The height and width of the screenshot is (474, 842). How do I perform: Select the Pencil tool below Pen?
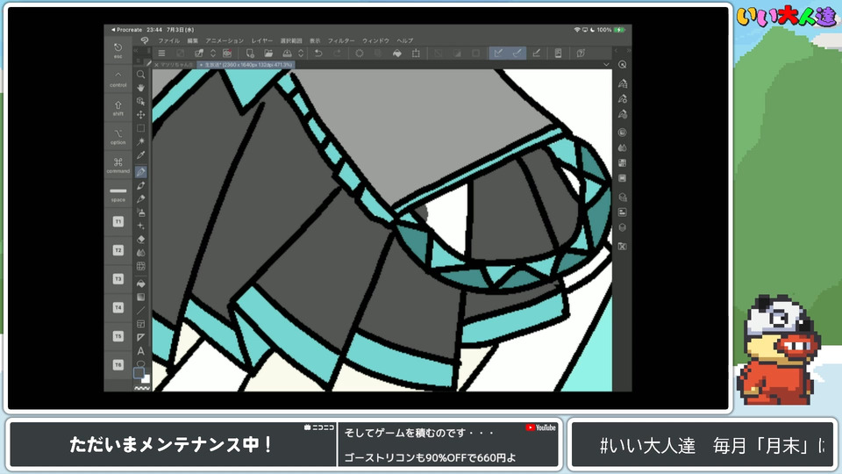[140, 185]
